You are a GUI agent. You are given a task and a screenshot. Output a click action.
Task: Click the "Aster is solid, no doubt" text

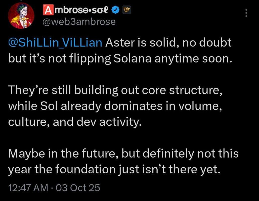point(168,43)
